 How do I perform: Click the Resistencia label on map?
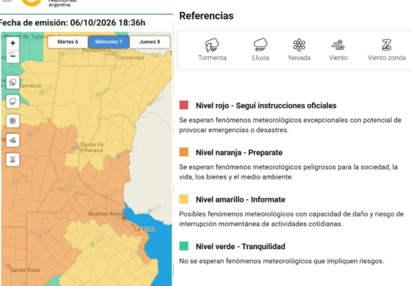coord(96,50)
